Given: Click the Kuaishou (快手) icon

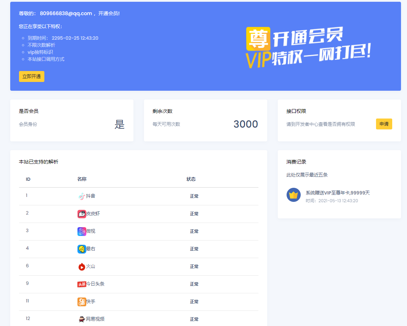Looking at the screenshot, I should point(82,302).
